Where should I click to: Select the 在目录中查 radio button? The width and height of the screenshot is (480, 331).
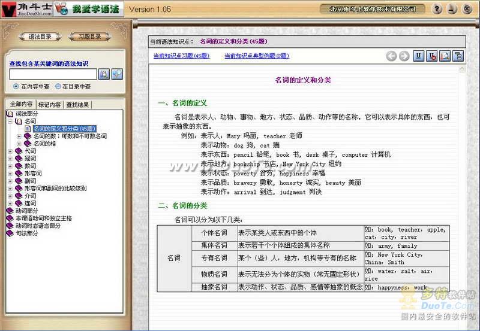click(58, 86)
